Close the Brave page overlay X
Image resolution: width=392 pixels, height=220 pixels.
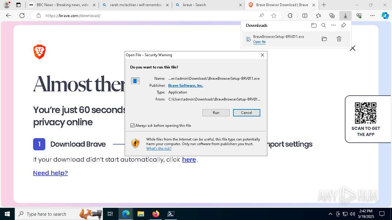(353, 48)
